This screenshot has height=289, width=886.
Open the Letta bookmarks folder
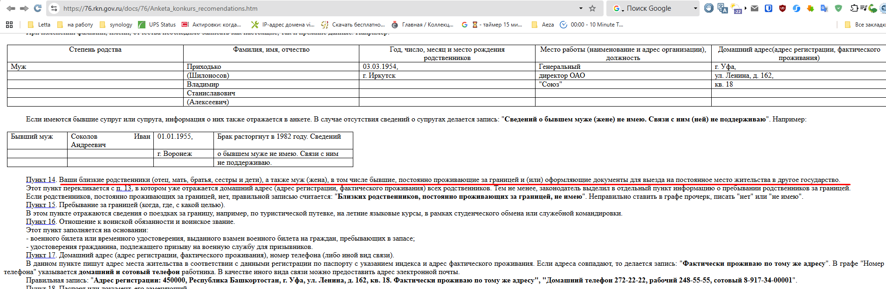click(x=39, y=25)
